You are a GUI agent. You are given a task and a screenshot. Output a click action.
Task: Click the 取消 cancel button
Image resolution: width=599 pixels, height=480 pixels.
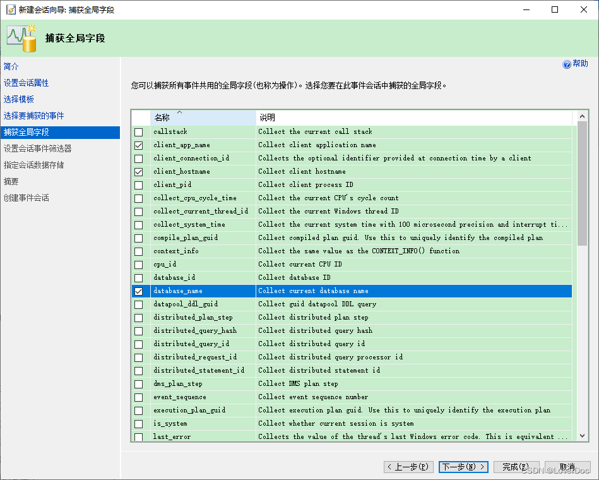pyautogui.click(x=567, y=467)
